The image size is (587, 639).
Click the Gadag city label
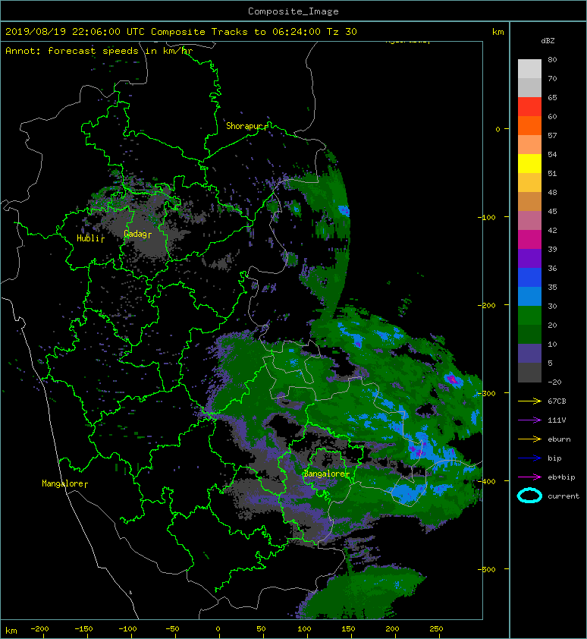(x=135, y=234)
